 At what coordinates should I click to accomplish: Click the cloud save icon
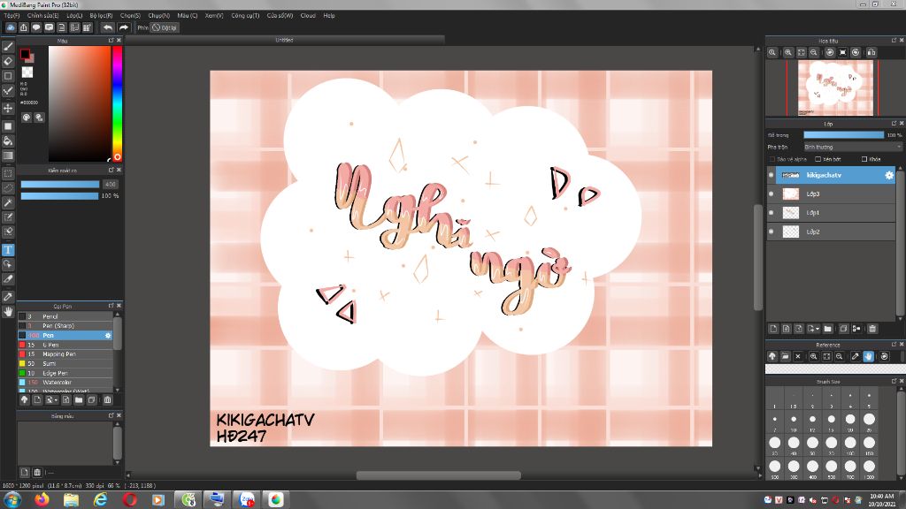(11, 27)
